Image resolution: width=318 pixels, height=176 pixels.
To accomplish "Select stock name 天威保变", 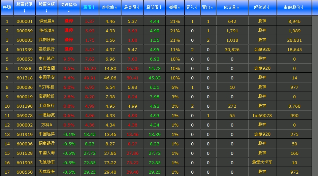I will point(46,172).
